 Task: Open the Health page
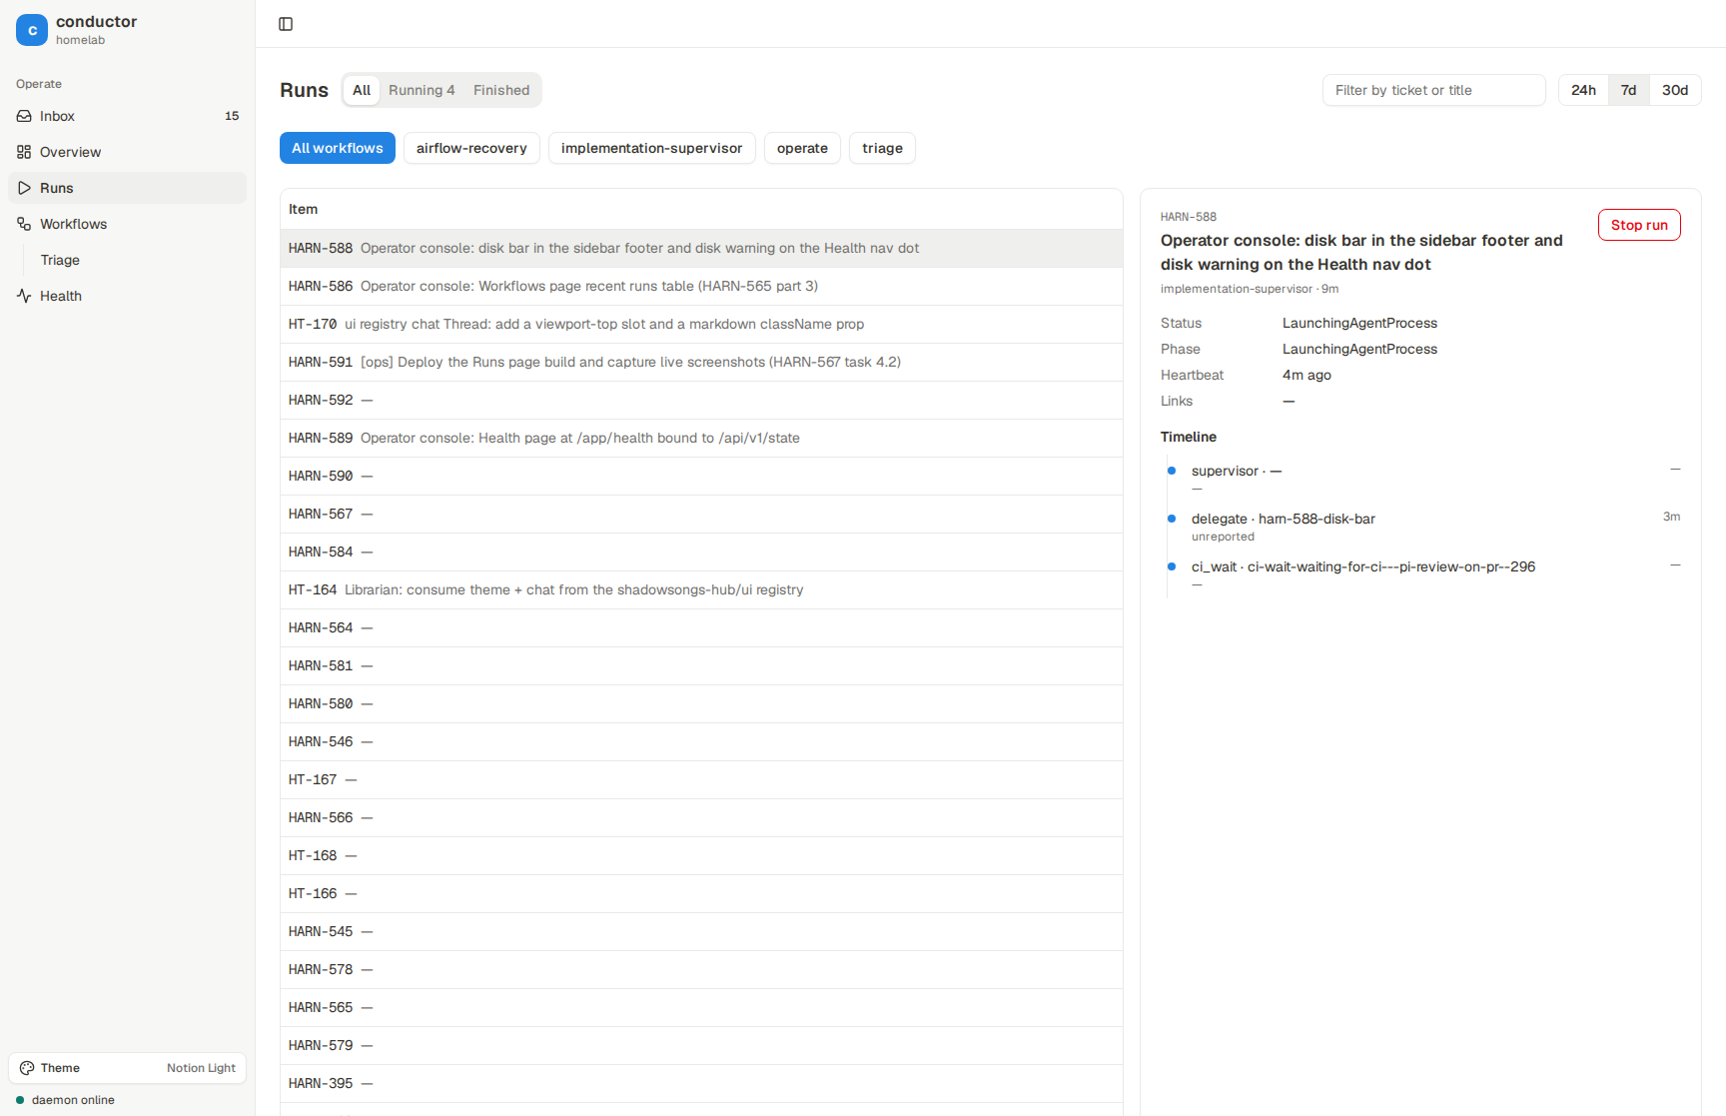click(128, 296)
